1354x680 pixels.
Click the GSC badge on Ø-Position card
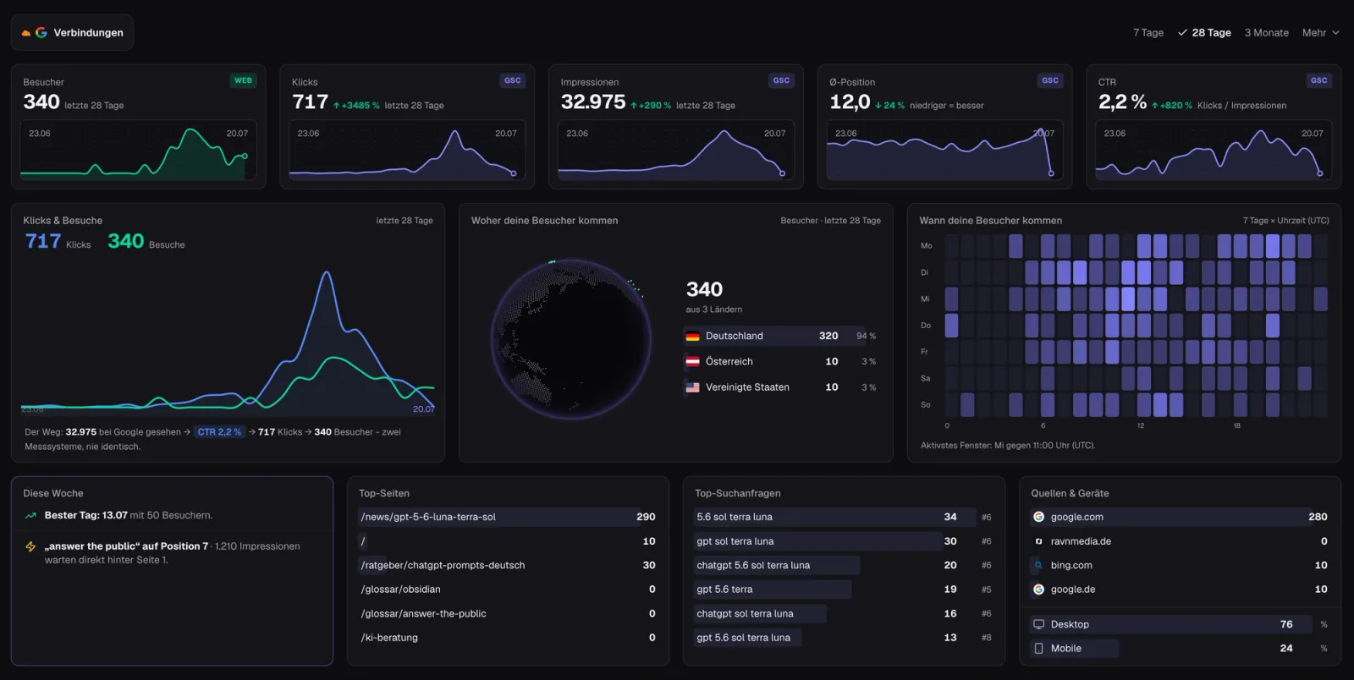(1050, 80)
